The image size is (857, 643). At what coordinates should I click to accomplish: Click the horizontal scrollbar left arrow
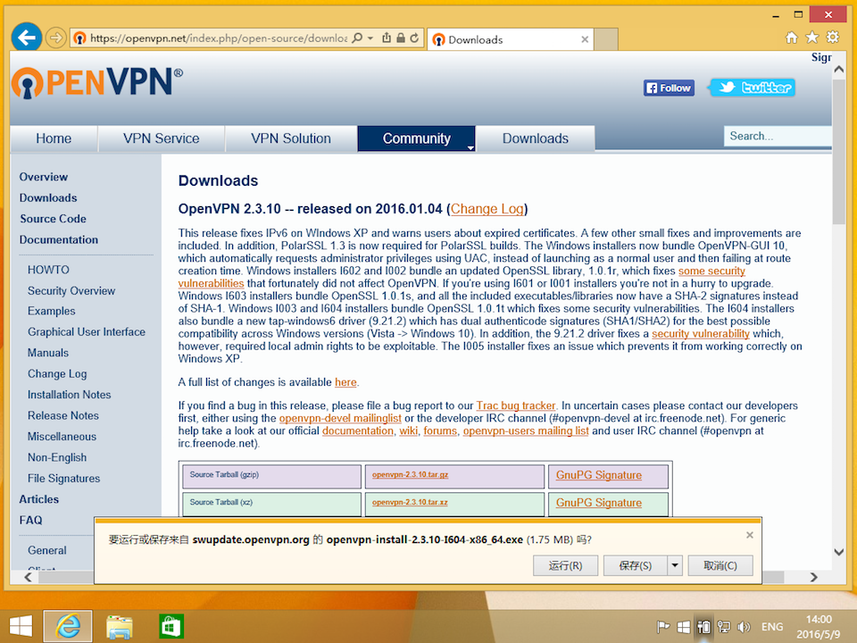(28, 577)
